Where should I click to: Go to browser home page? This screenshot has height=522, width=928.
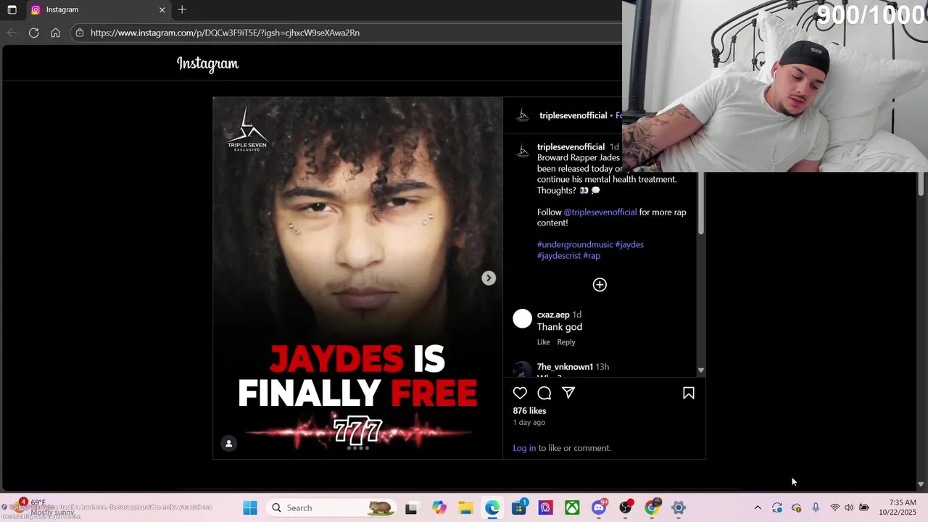point(55,33)
